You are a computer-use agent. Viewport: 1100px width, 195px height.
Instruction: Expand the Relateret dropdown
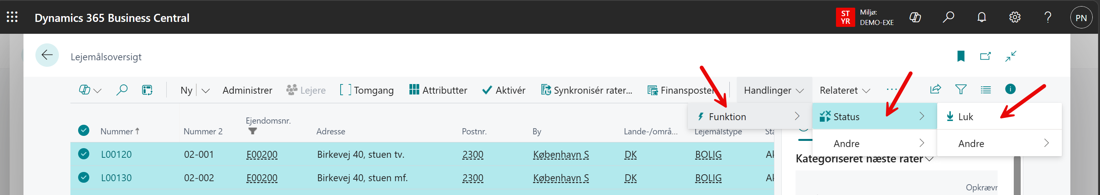click(844, 90)
